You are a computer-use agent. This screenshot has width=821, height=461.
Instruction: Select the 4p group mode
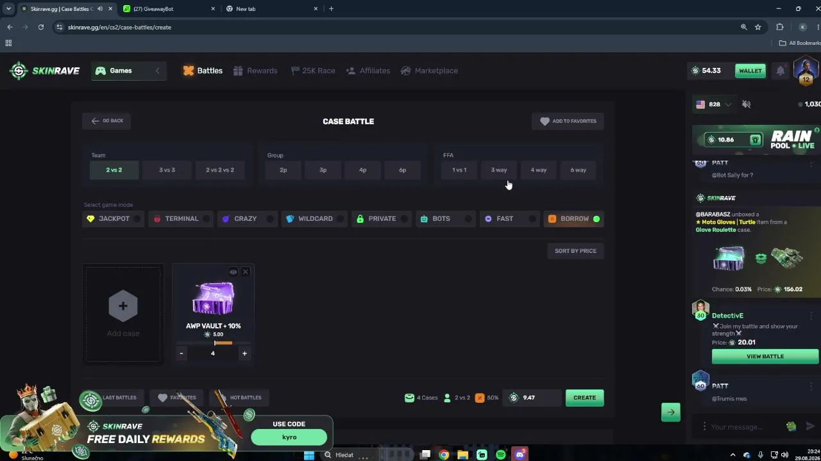tap(363, 170)
